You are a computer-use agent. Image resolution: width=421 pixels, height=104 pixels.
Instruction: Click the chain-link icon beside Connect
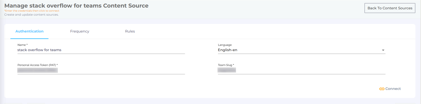pyautogui.click(x=382, y=89)
